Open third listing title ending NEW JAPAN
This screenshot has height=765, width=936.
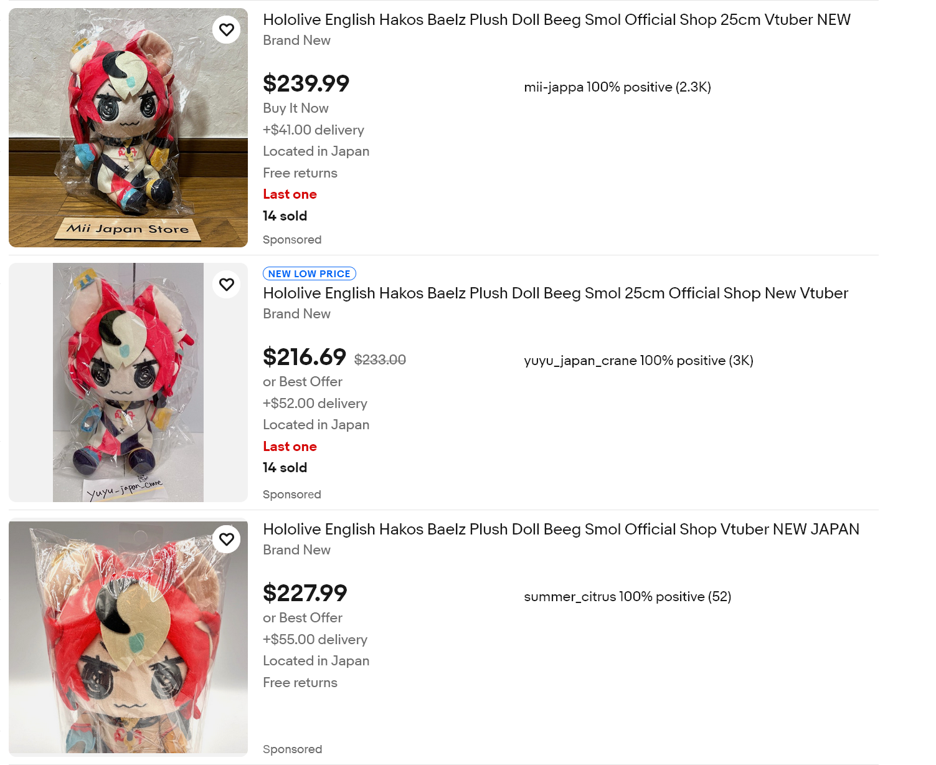(561, 530)
